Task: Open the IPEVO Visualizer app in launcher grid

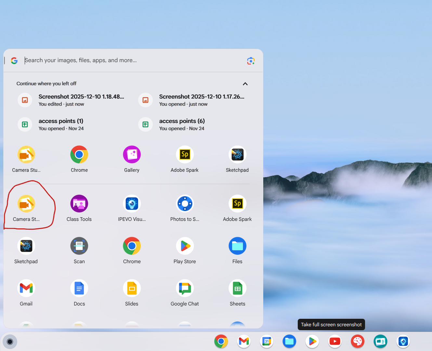Action: [132, 204]
